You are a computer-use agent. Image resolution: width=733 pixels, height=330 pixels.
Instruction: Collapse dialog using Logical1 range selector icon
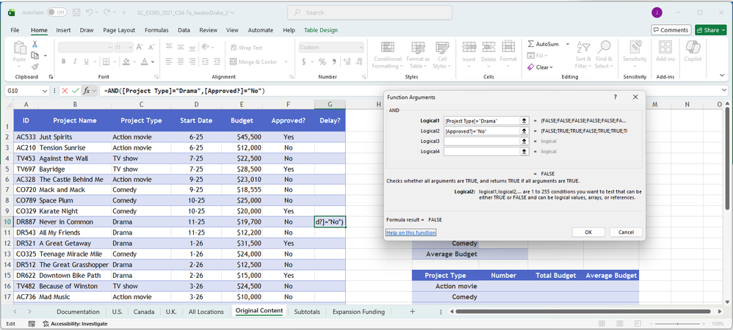pyautogui.click(x=524, y=120)
